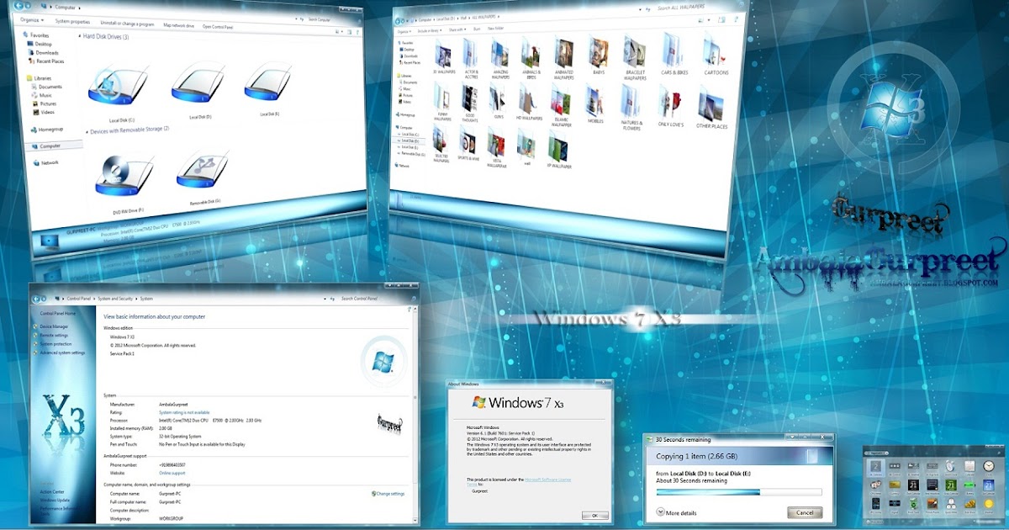Screen dimensions: 1009x530
Task: Open the Change settings link
Action: (388, 494)
